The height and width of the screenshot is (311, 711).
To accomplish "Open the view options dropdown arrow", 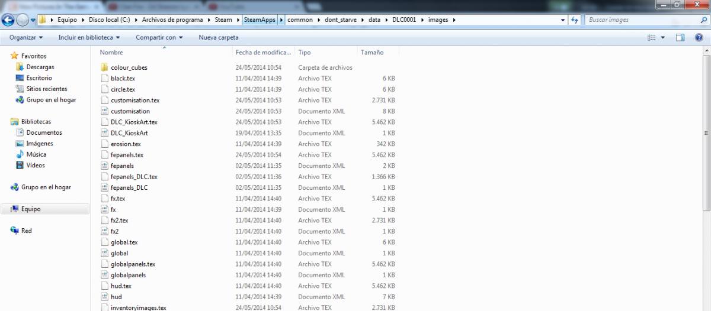I will click(663, 37).
